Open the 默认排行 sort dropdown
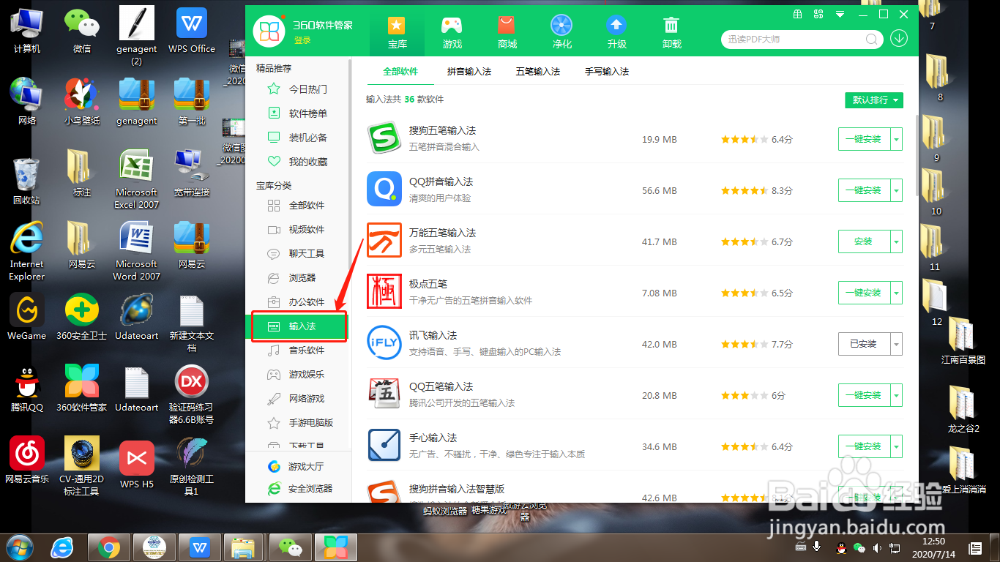1000x562 pixels. tap(874, 100)
